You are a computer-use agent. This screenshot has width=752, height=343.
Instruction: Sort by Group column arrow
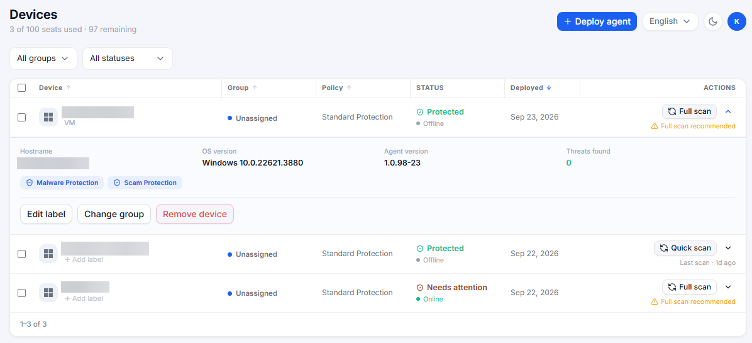pyautogui.click(x=255, y=87)
